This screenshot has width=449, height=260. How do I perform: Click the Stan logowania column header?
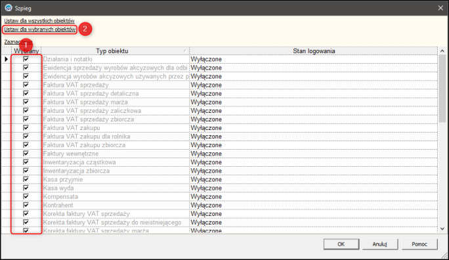point(313,51)
